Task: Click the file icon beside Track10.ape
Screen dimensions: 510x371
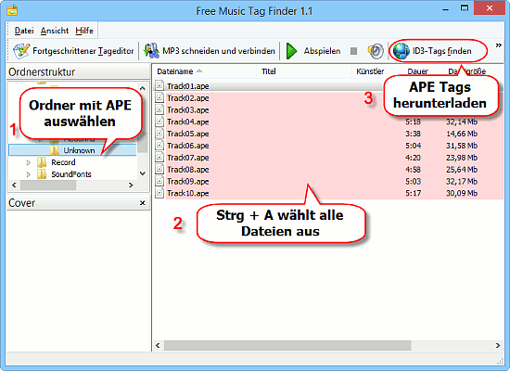Action: [x=159, y=193]
